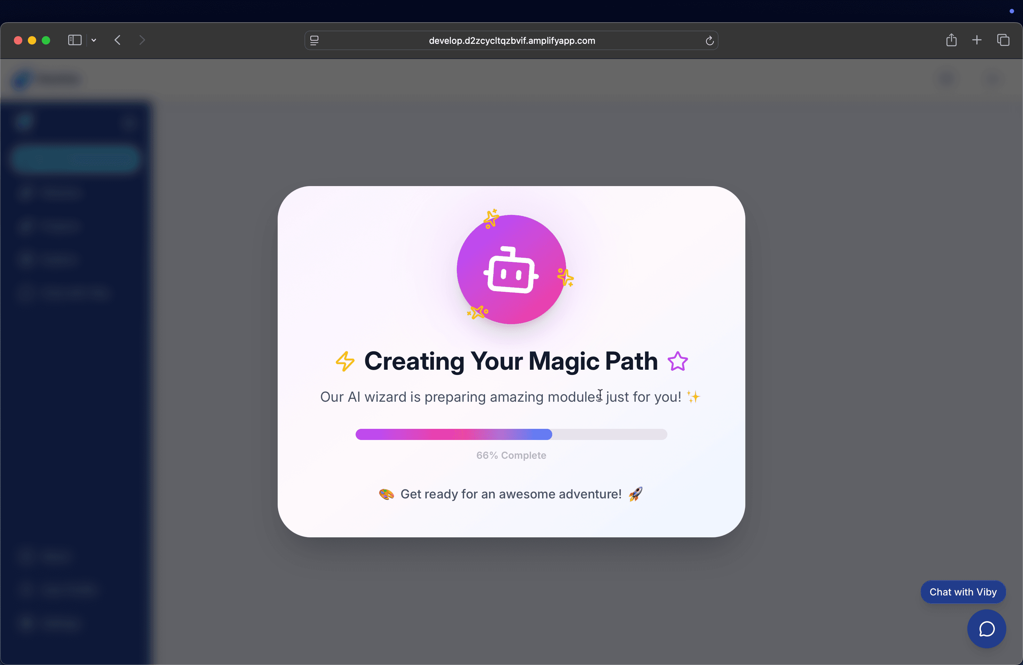Click the gradient progress bar
Screen dimensions: 1023x665
pos(511,434)
